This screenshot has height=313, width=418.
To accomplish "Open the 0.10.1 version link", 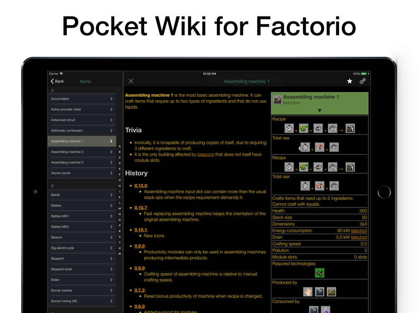I will (141, 230).
